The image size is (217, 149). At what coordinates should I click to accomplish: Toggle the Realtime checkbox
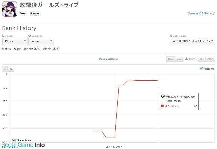pyautogui.click(x=201, y=69)
